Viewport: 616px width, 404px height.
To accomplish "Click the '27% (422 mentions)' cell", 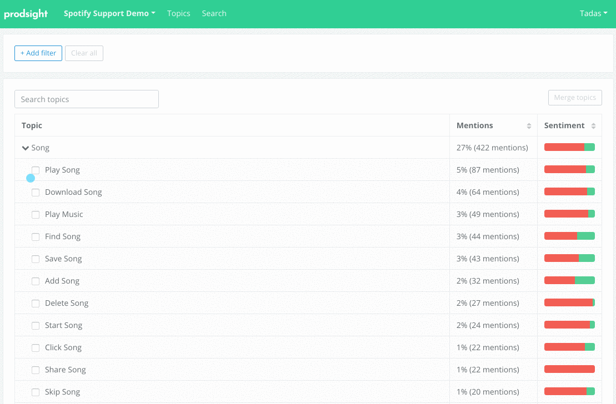I will (x=492, y=148).
